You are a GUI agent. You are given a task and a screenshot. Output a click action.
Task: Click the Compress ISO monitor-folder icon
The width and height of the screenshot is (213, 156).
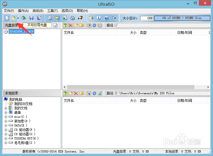point(58,18)
